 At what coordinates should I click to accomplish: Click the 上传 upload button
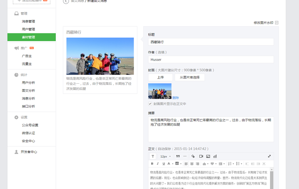point(160,77)
